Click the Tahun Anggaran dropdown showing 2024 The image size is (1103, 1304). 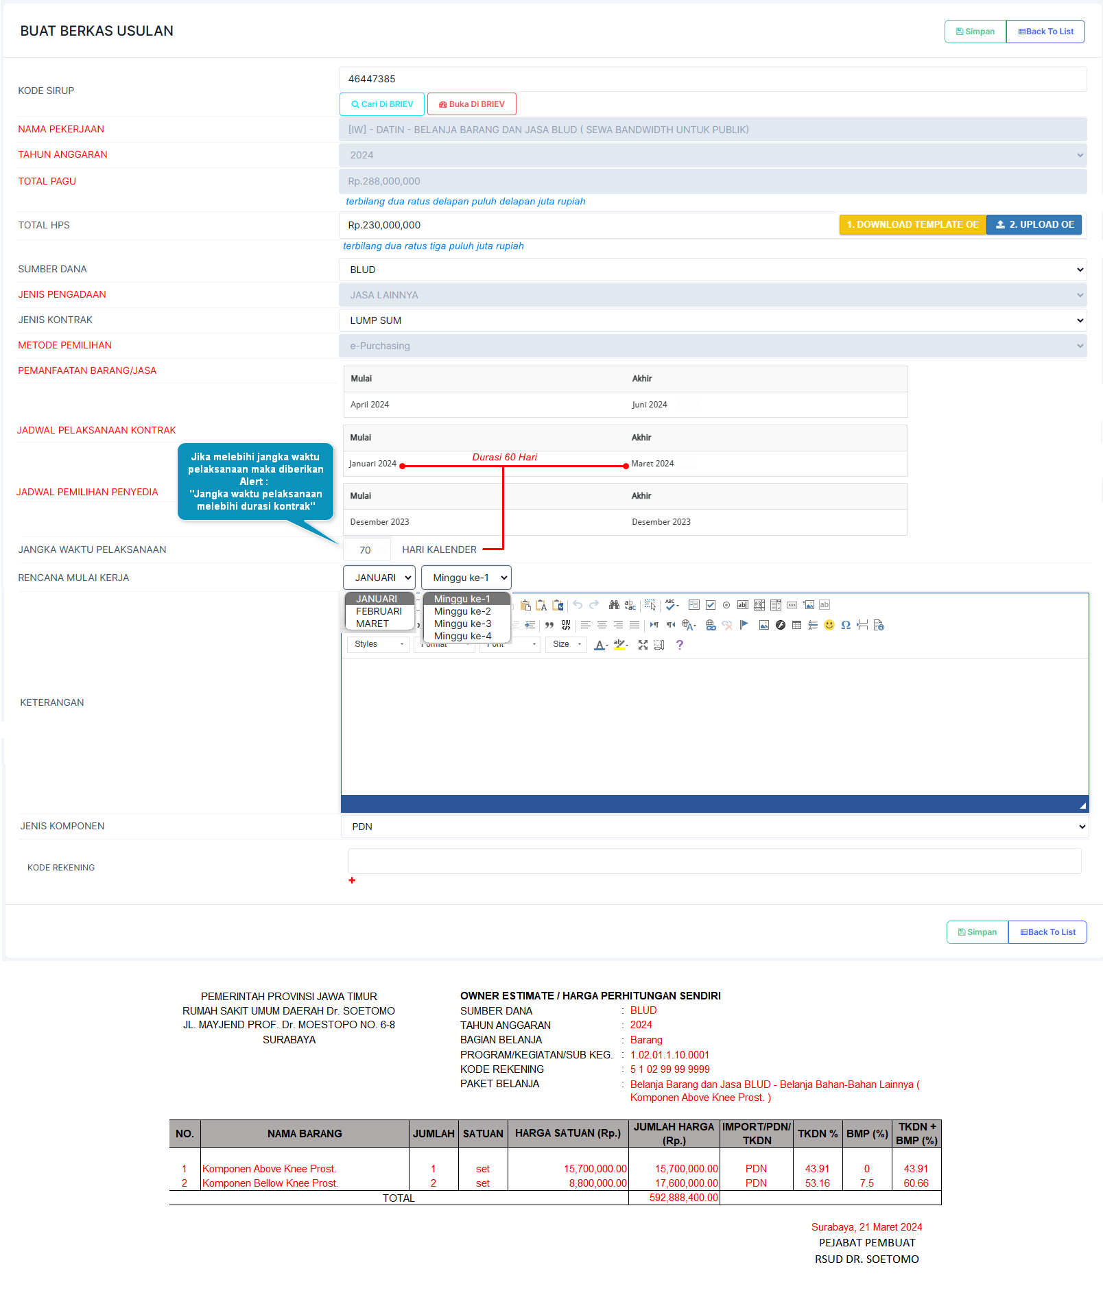pos(713,155)
